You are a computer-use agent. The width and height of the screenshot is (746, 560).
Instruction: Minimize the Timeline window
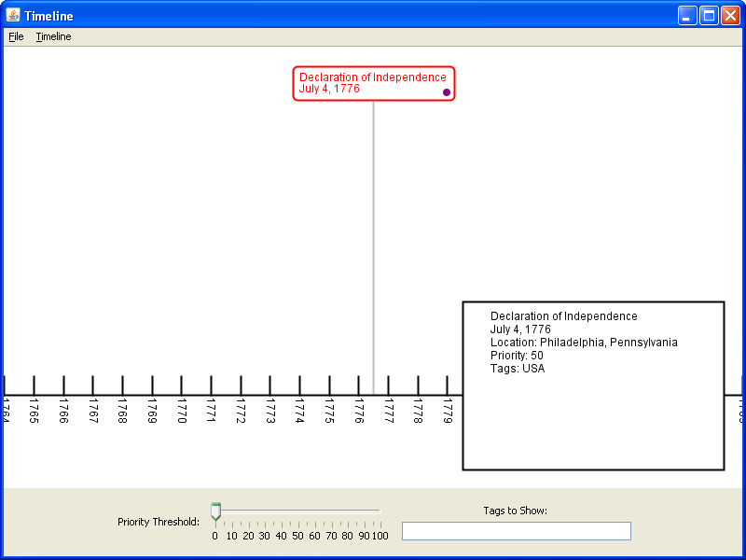(687, 16)
